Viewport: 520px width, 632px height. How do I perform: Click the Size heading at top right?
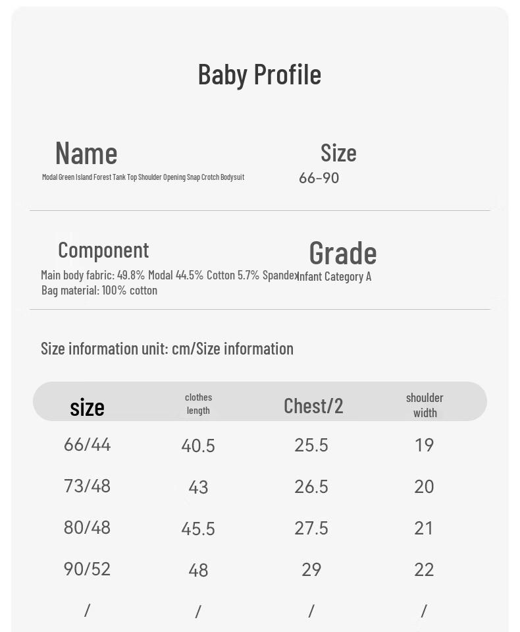pyautogui.click(x=338, y=153)
